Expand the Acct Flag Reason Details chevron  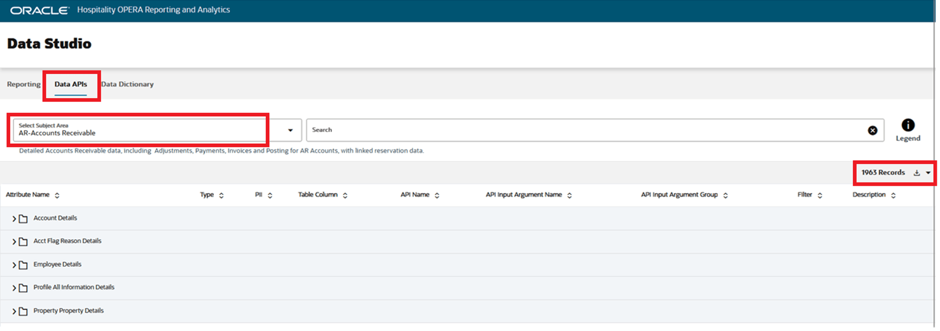coord(14,242)
